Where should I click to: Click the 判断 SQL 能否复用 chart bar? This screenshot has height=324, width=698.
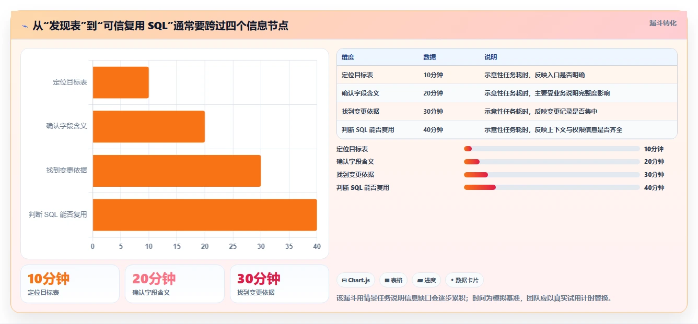205,214
